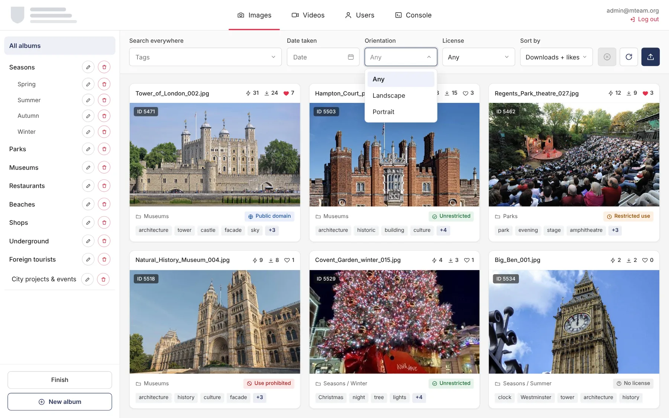Delete the Museums album
The height and width of the screenshot is (418, 669).
click(104, 168)
